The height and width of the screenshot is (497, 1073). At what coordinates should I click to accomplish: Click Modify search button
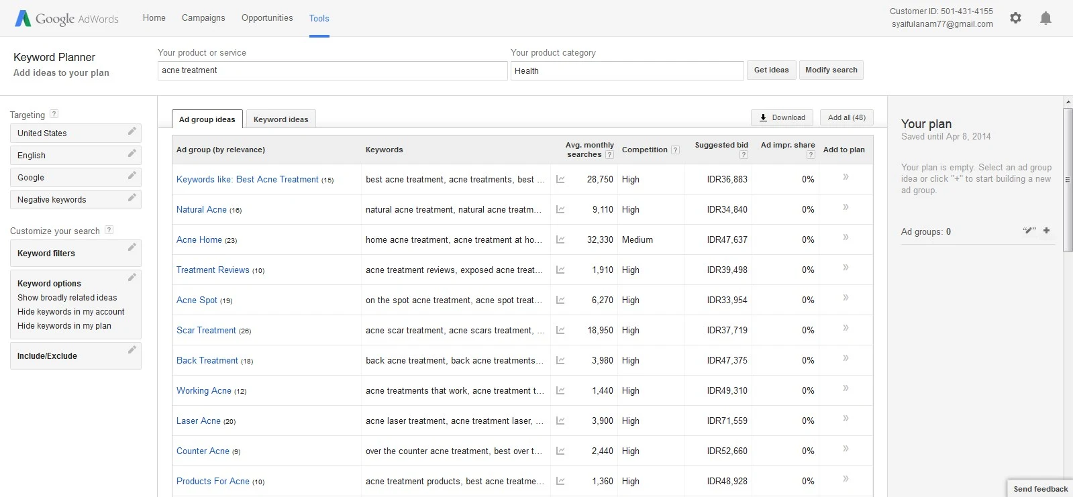pyautogui.click(x=831, y=70)
